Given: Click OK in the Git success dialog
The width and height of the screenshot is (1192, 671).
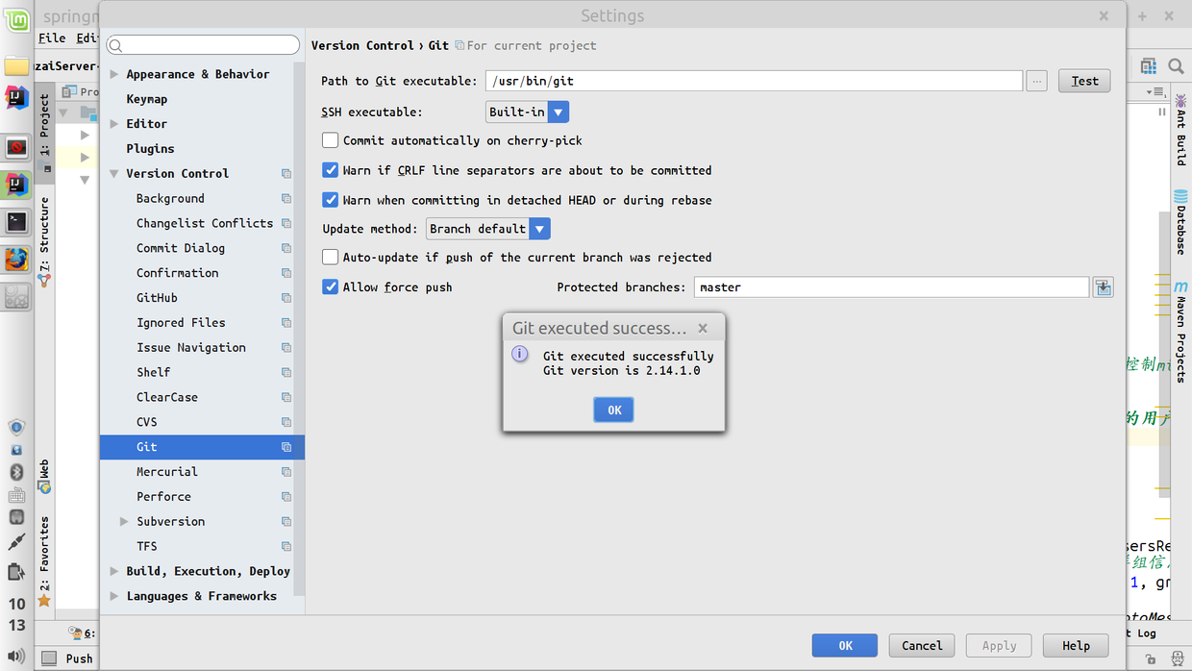Looking at the screenshot, I should (x=614, y=410).
